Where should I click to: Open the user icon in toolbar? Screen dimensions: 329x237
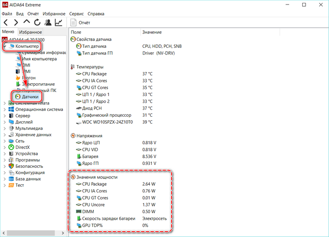tap(48, 22)
